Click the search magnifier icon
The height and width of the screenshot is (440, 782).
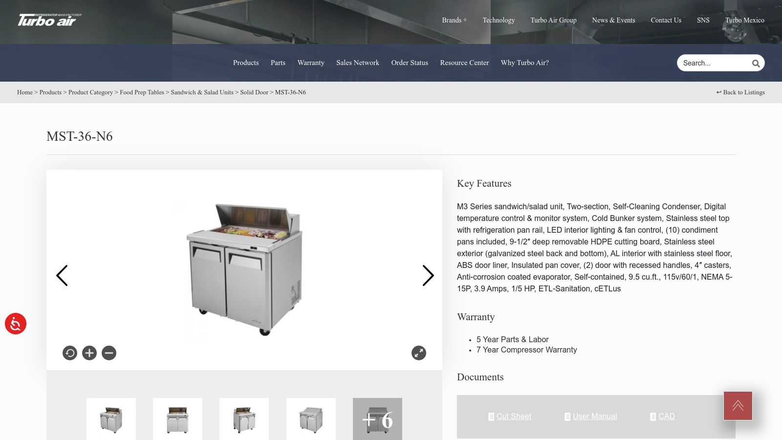[x=756, y=63]
